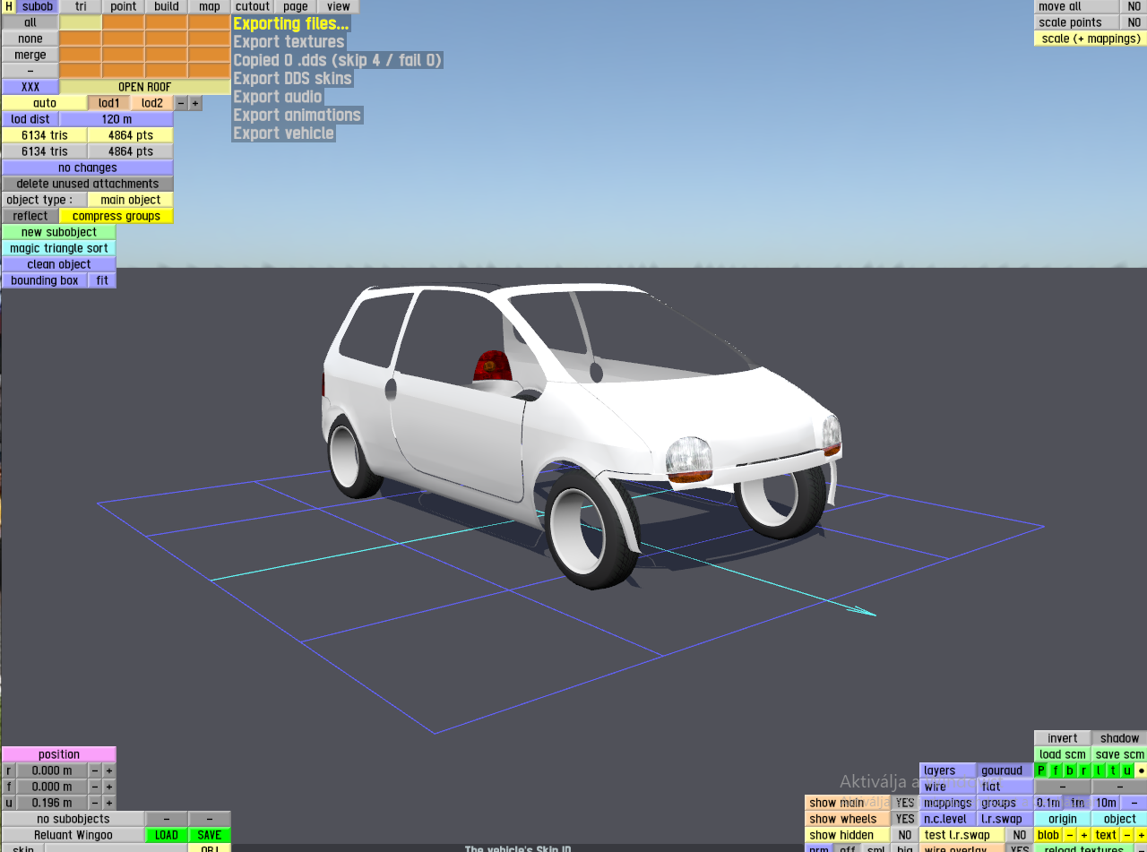Increase the u position value

pos(109,803)
